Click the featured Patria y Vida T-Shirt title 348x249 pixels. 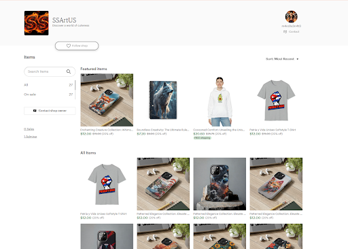(273, 130)
